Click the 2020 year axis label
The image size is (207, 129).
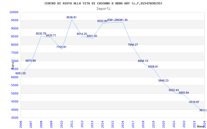point(164,124)
